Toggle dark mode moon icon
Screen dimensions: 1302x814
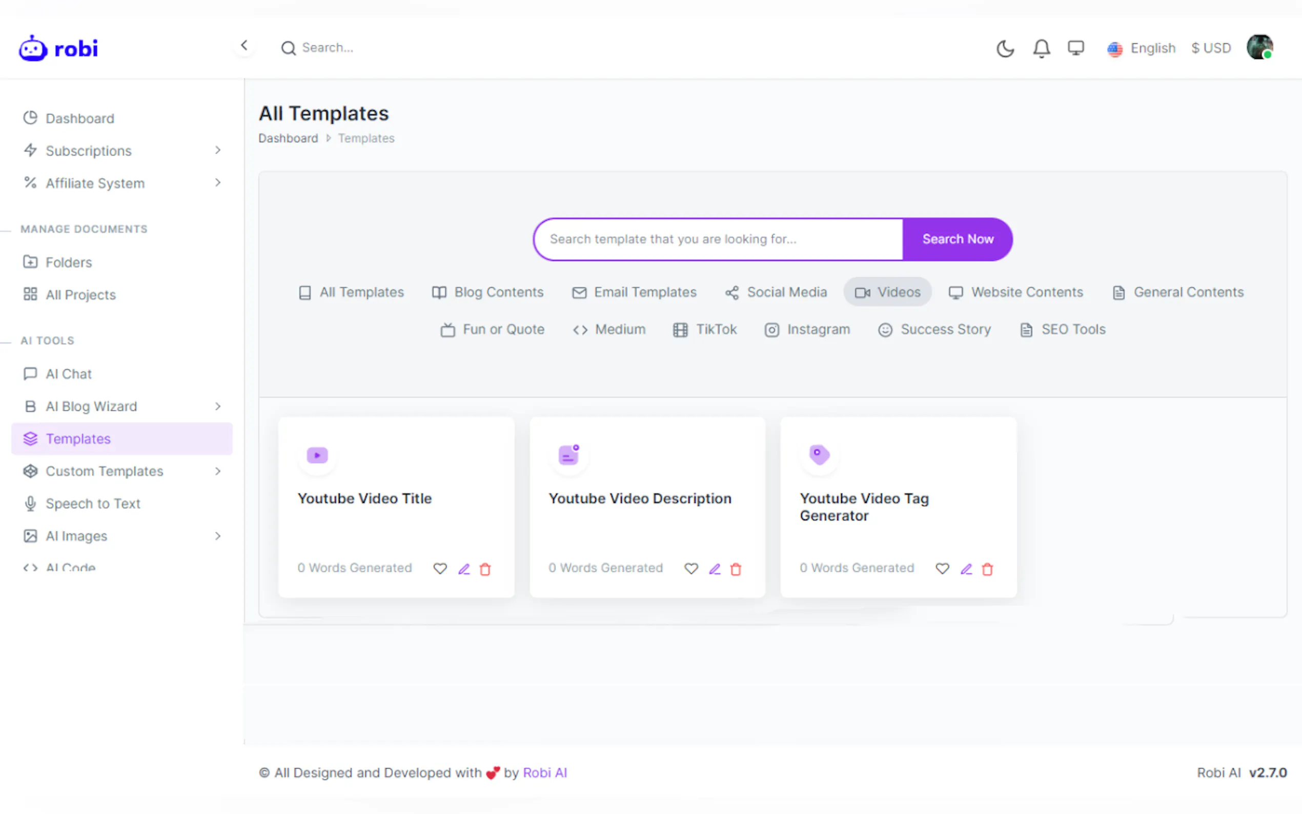tap(1004, 49)
